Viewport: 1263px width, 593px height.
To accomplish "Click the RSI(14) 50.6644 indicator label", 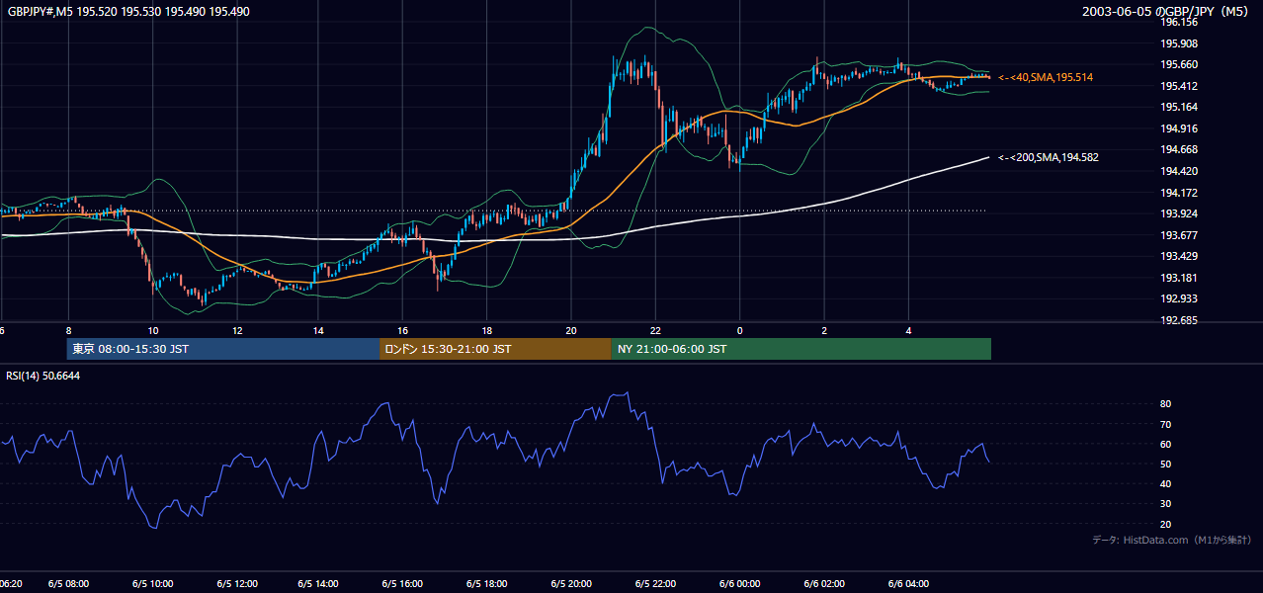I will click(42, 376).
